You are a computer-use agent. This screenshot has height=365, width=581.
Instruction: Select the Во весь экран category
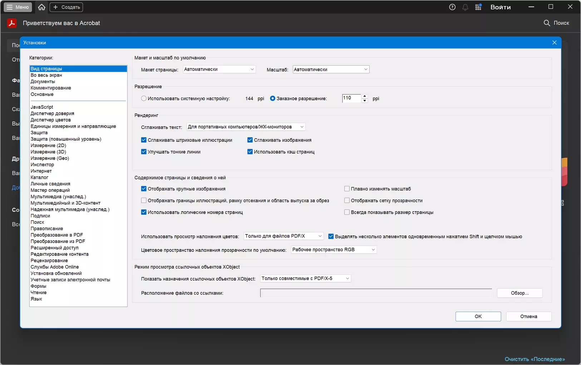pos(78,75)
